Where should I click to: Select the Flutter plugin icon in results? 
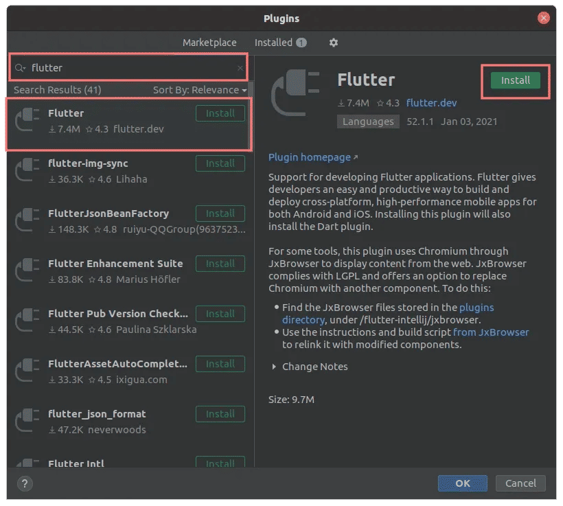pyautogui.click(x=27, y=120)
